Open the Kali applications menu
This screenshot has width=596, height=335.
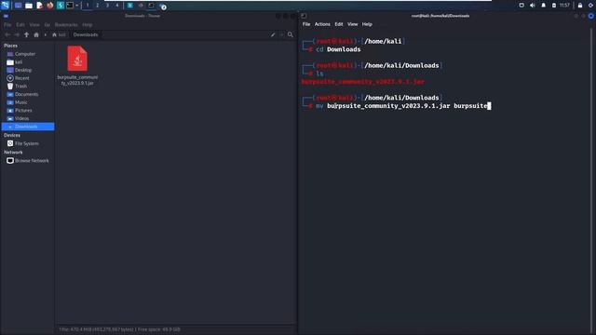[x=5, y=6]
